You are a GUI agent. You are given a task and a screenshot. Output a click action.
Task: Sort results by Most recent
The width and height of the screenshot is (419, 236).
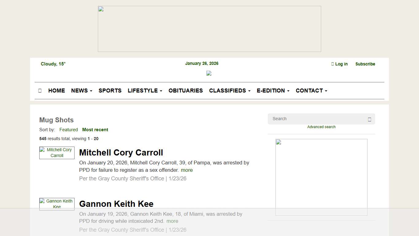pyautogui.click(x=95, y=130)
